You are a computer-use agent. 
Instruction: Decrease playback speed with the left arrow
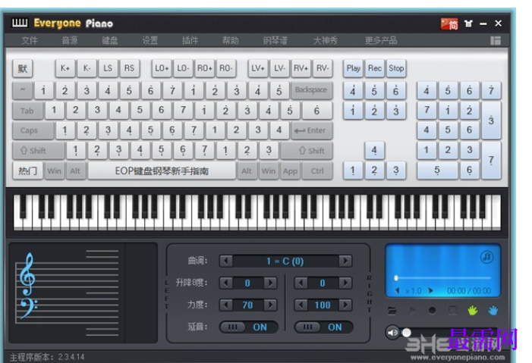pos(398,290)
